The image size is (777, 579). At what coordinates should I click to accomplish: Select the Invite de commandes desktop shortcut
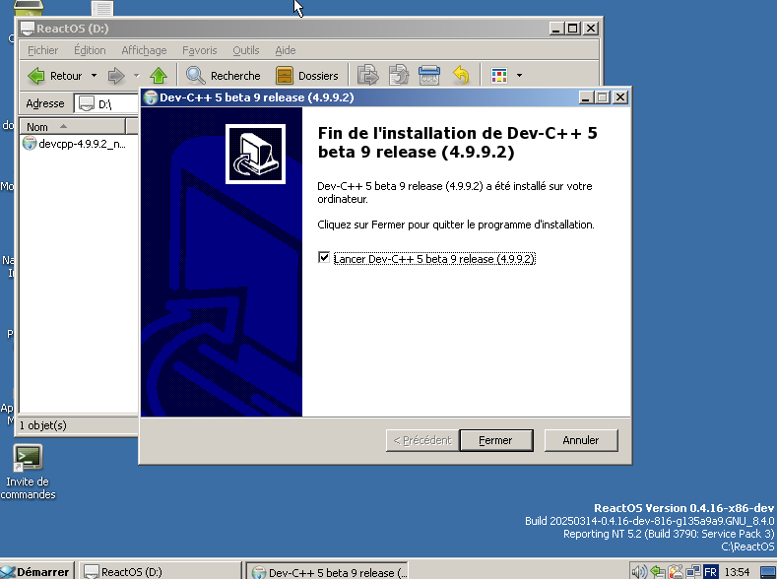point(28,472)
